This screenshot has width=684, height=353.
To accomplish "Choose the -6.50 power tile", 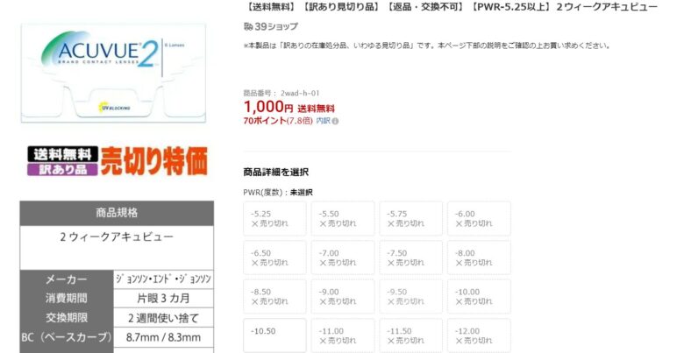I will point(274,257).
